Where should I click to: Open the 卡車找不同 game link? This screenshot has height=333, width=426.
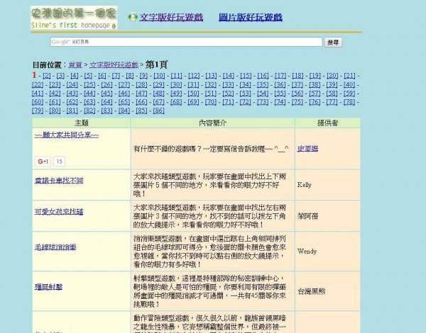pyautogui.click(x=59, y=181)
